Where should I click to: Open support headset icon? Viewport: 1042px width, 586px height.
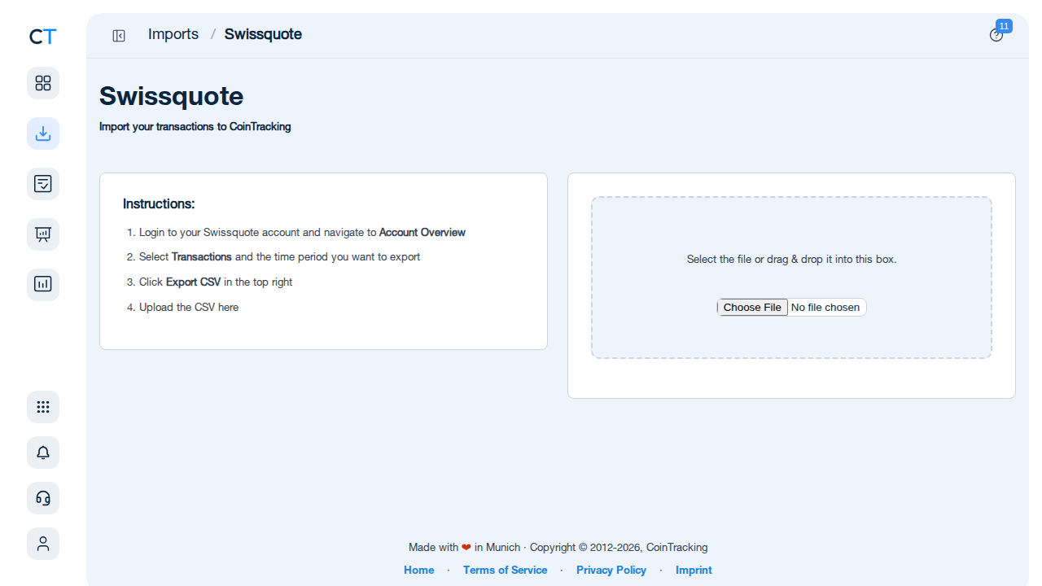pyautogui.click(x=43, y=498)
